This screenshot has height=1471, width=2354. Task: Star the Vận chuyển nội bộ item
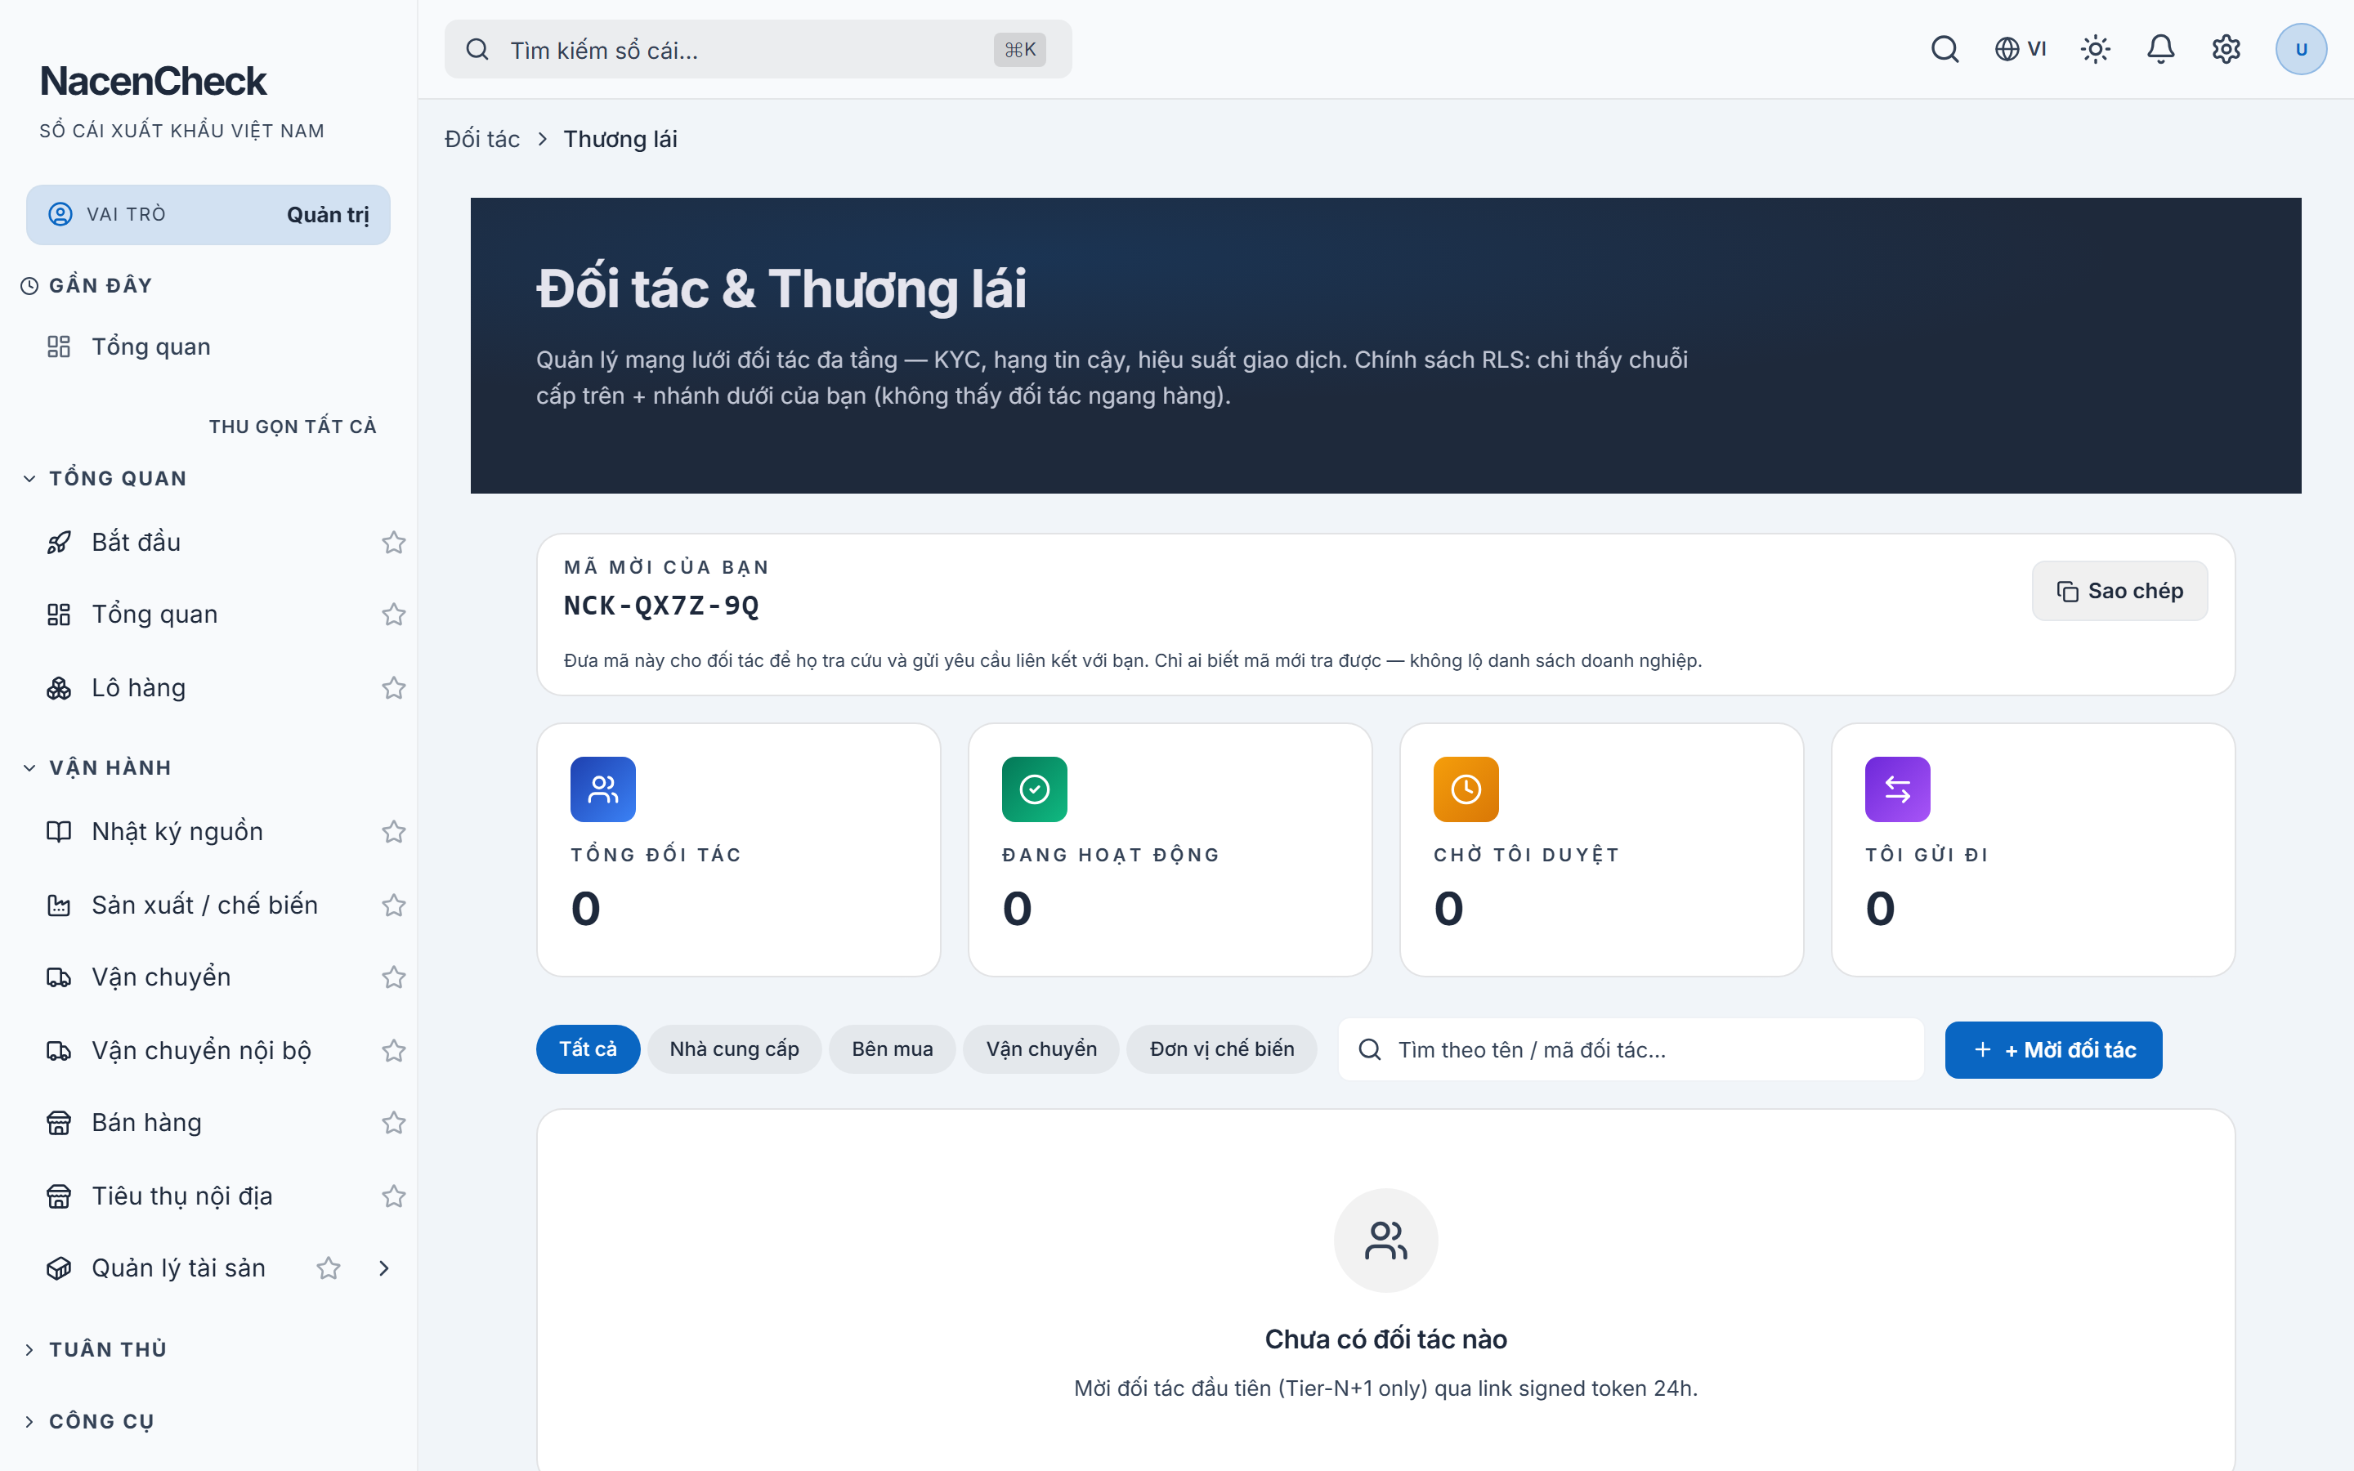click(x=393, y=1051)
